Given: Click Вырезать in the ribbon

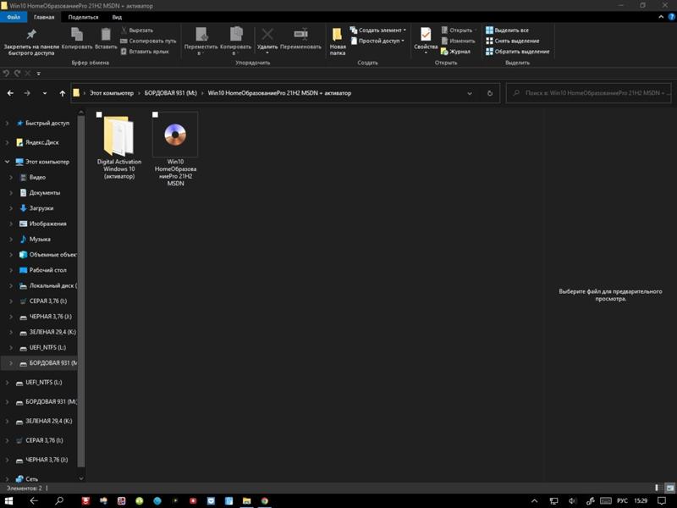Looking at the screenshot, I should [x=137, y=30].
